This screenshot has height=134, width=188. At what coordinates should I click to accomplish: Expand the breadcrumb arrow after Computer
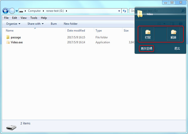(43, 11)
